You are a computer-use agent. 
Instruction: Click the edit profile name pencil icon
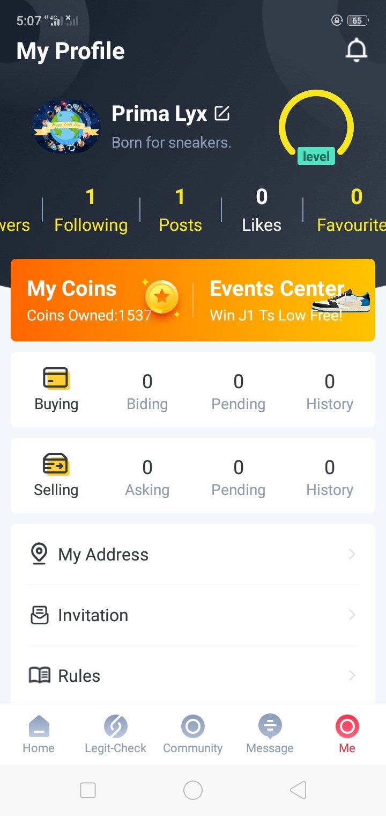coord(222,113)
